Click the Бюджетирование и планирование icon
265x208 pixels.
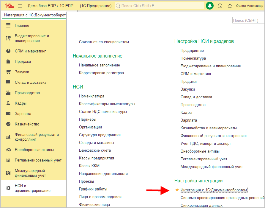coord(8,38)
